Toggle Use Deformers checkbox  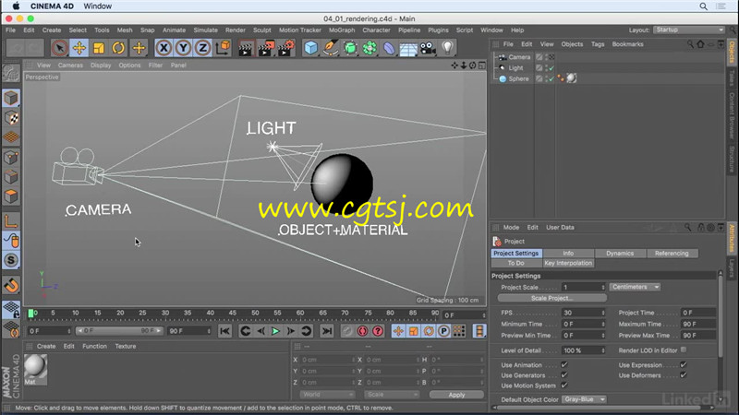tap(684, 375)
